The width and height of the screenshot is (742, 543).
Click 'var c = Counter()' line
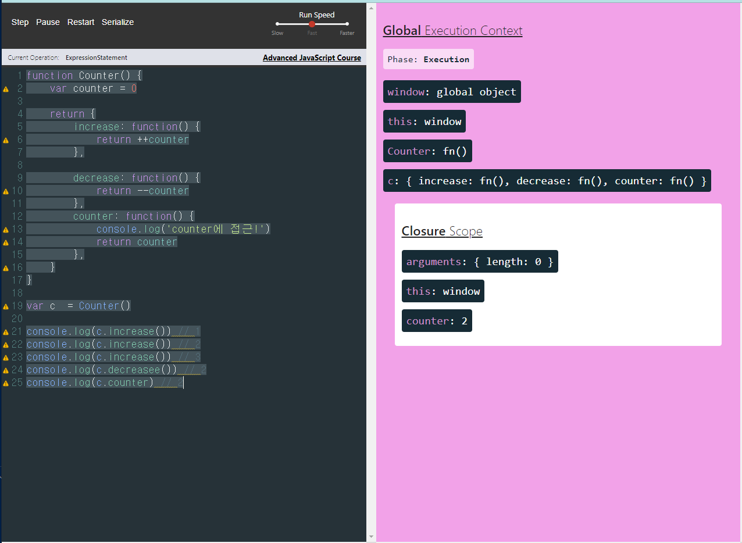pyautogui.click(x=79, y=306)
